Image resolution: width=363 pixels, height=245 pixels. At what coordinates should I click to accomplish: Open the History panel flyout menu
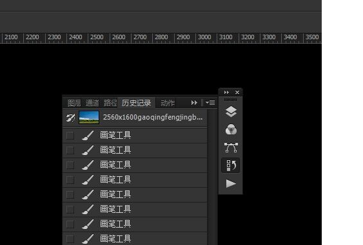pos(210,102)
